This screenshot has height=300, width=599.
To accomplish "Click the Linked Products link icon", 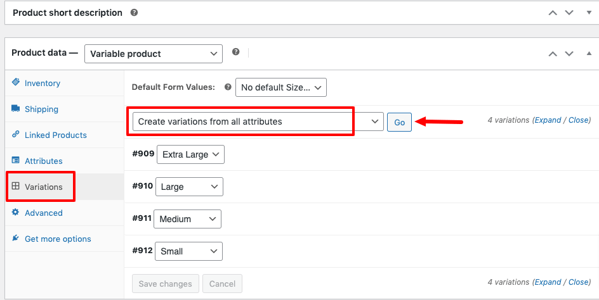I will coord(15,134).
